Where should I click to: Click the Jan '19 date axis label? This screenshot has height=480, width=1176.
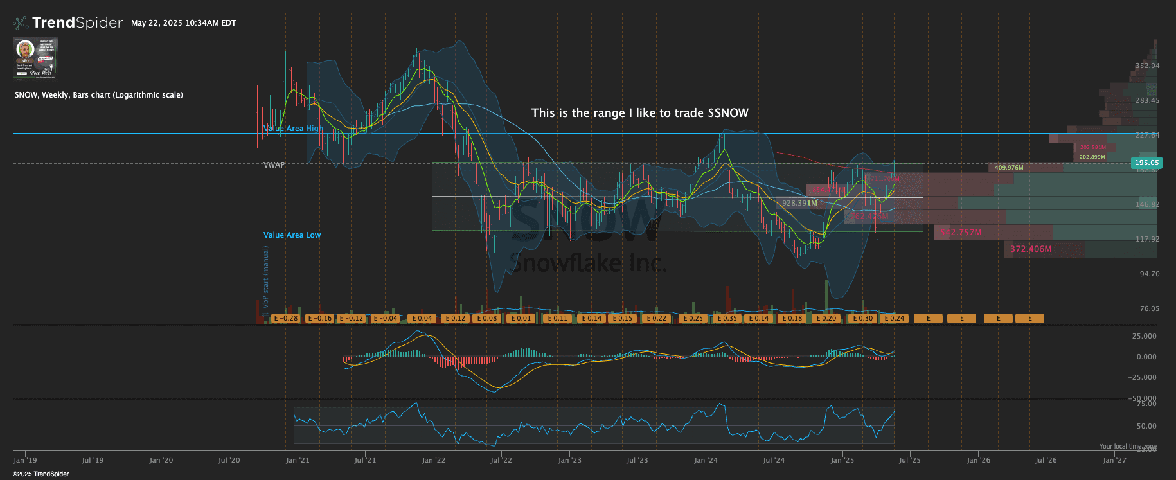25,460
